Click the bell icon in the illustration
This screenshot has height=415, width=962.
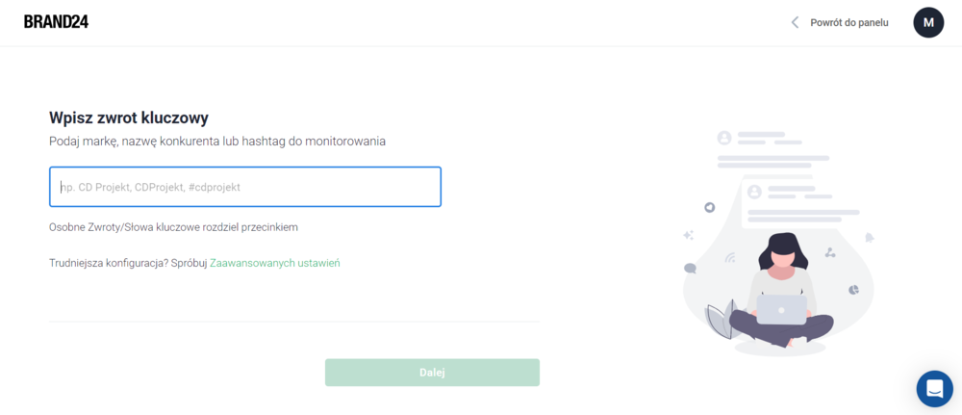pyautogui.click(x=869, y=238)
